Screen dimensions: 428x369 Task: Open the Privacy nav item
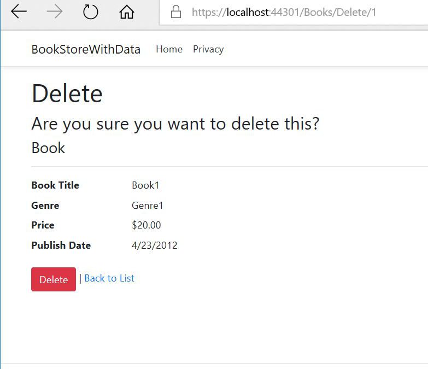click(x=208, y=49)
